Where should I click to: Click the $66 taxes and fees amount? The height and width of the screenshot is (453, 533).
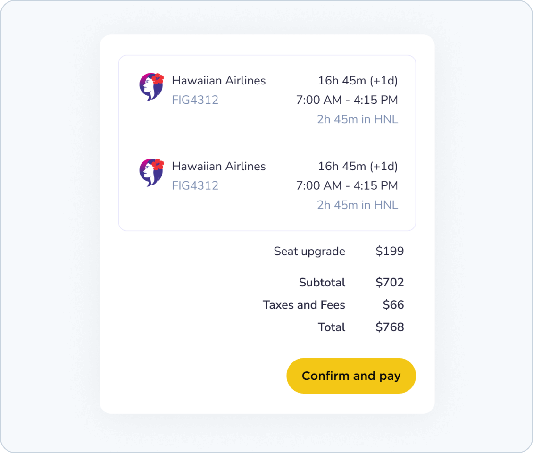click(393, 305)
